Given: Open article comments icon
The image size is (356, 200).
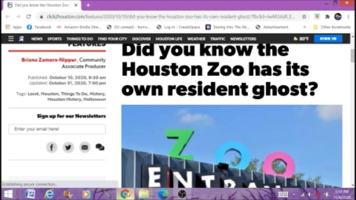Looking at the screenshot, I should point(100,147).
